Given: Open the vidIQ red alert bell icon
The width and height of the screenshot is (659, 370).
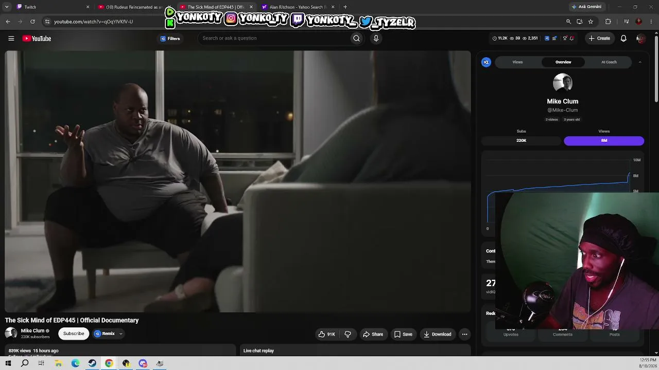Looking at the screenshot, I should pyautogui.click(x=571, y=39).
